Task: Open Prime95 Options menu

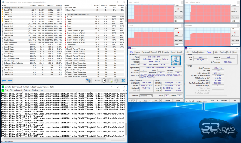Action: 27,90
